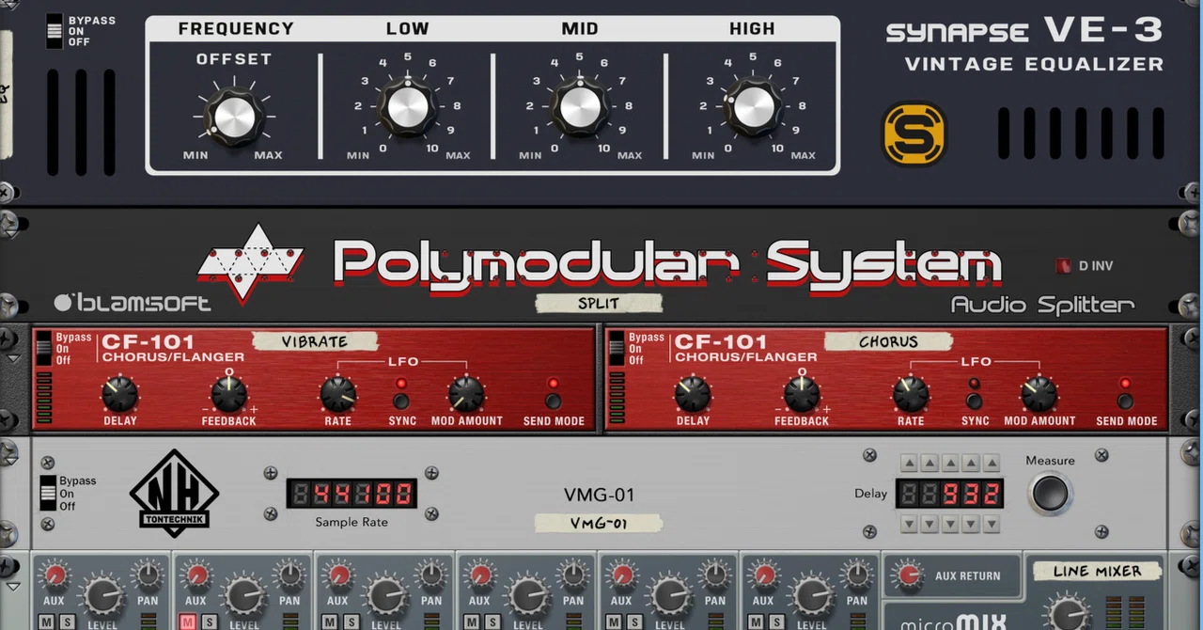Click the VE-3 HIGH band knob
Screen dimensions: 1203x630
click(x=753, y=107)
